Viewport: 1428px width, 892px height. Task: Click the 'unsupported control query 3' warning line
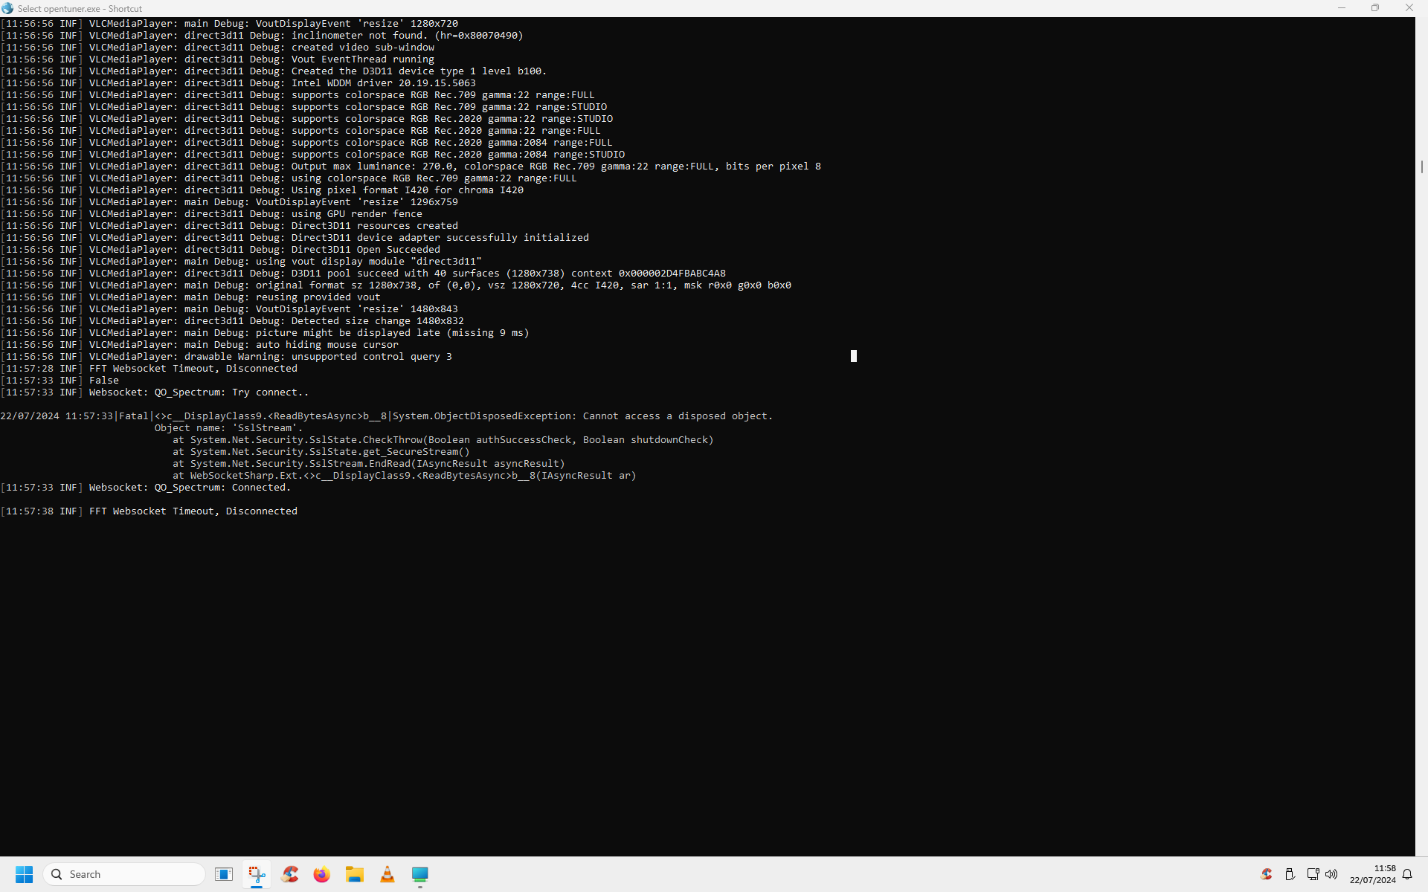tap(226, 357)
